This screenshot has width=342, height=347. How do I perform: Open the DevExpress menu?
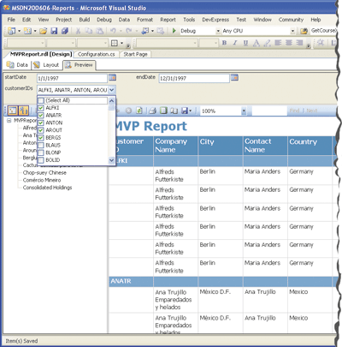pyautogui.click(x=215, y=20)
